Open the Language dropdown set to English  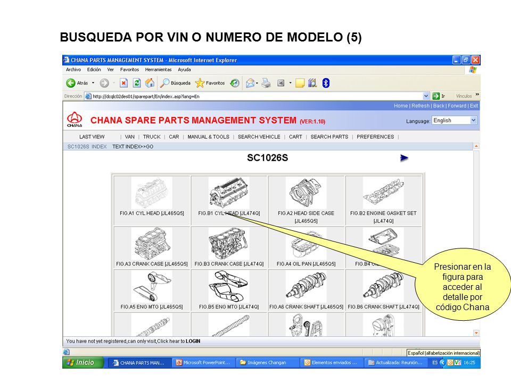[x=454, y=121]
